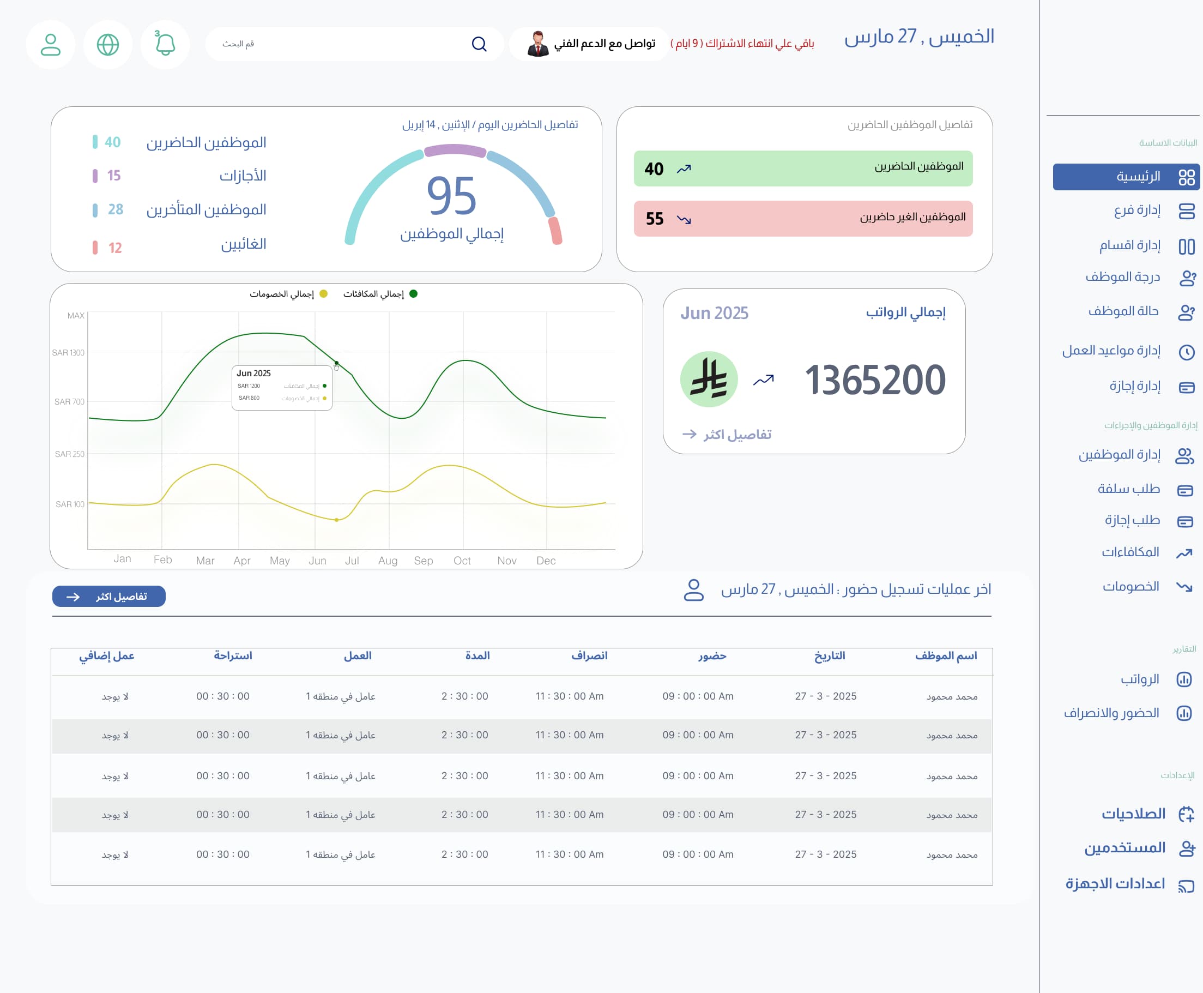Click inside the قم البحث search field
Screen dimensions: 1203x993
[354, 44]
